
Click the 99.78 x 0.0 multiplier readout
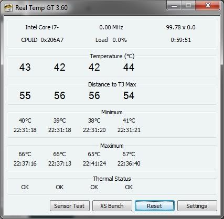tap(180, 27)
